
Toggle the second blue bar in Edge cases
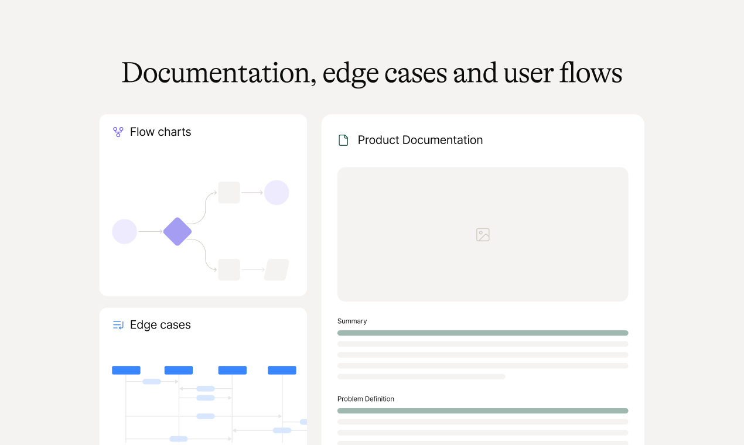tap(179, 369)
